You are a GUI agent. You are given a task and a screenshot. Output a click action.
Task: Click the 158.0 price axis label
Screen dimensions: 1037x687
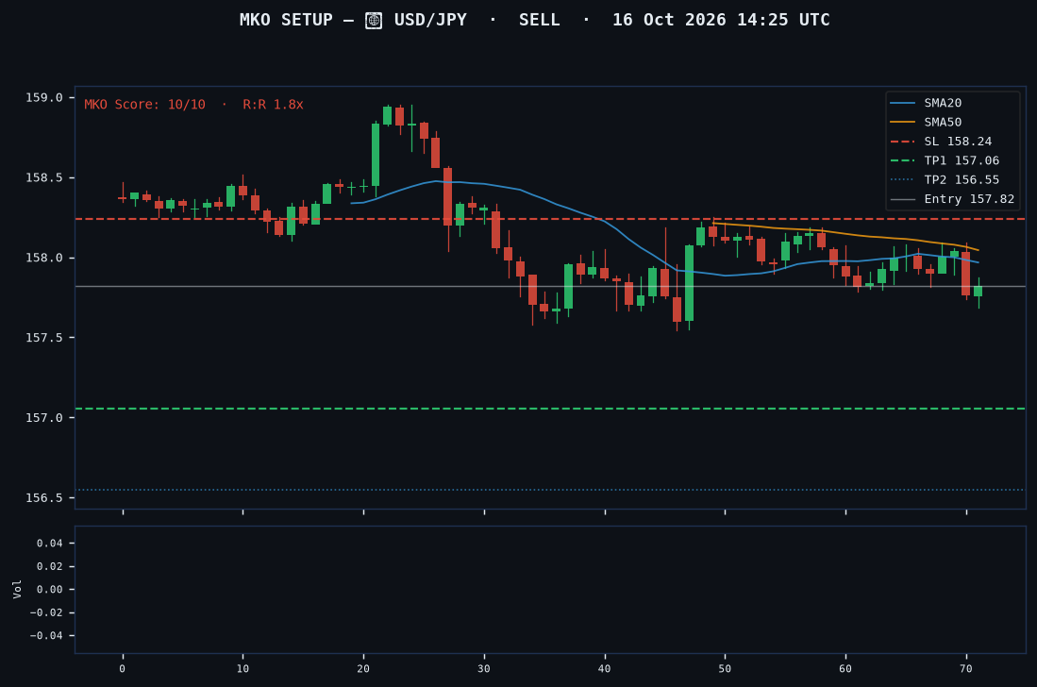[44, 258]
